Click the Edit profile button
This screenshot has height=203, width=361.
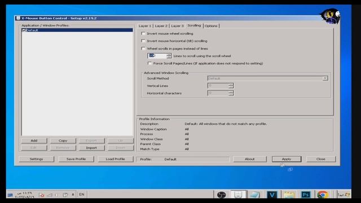[34, 148]
